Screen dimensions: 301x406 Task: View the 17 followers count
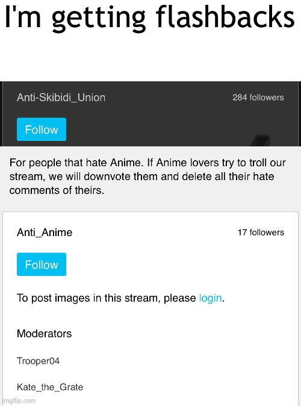261,233
